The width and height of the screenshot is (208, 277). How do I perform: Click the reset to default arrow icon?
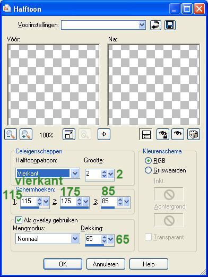(x=155, y=25)
